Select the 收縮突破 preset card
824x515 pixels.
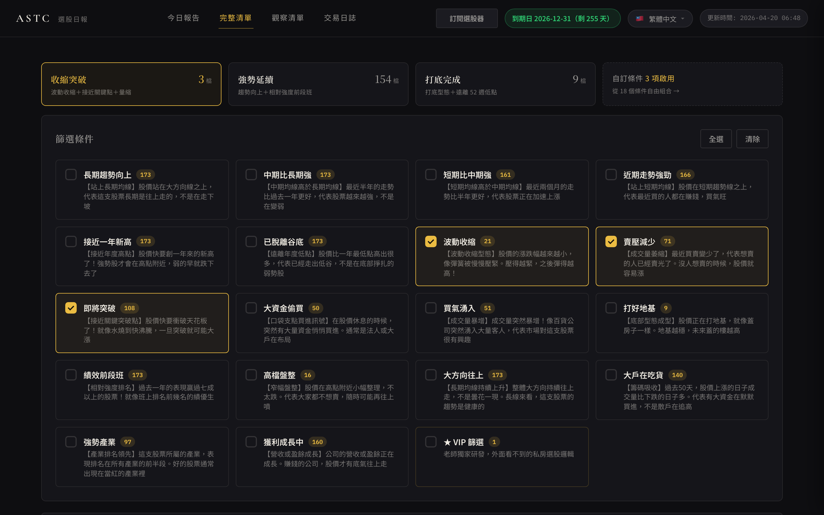(x=131, y=84)
